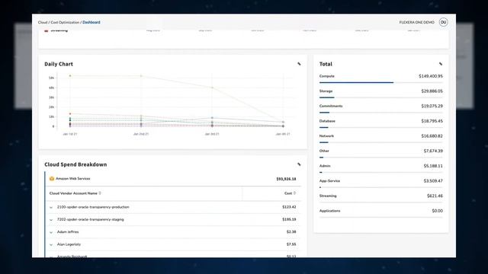Click the Cloud Vendor Account Name header
The width and height of the screenshot is (488, 274).
click(x=73, y=193)
